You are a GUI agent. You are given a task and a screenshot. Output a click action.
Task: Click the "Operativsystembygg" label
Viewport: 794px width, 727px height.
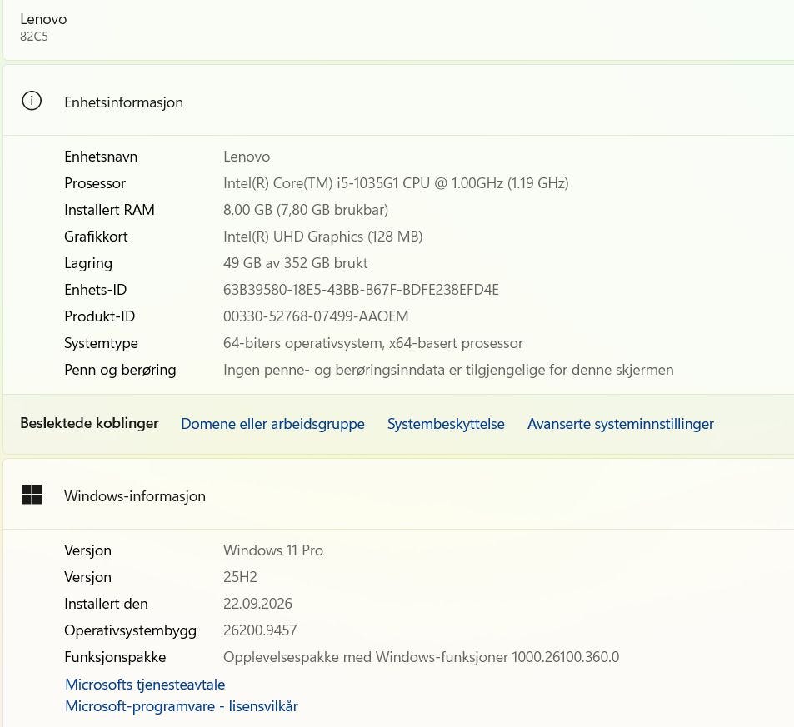[x=130, y=630]
